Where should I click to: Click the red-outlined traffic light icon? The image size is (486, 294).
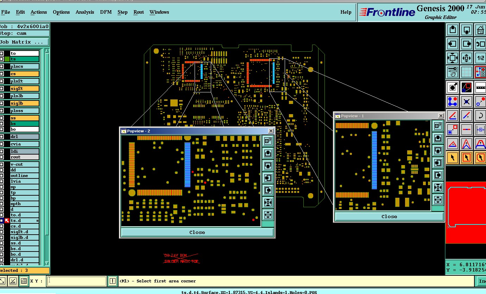coord(480,72)
